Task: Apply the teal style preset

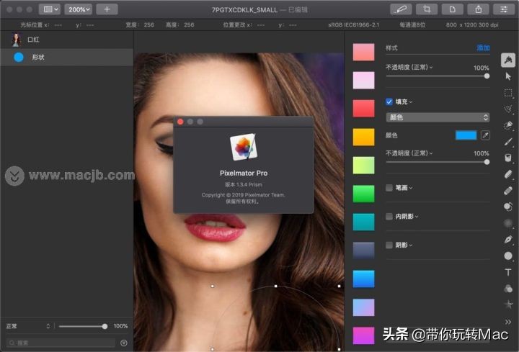Action: coord(363,222)
